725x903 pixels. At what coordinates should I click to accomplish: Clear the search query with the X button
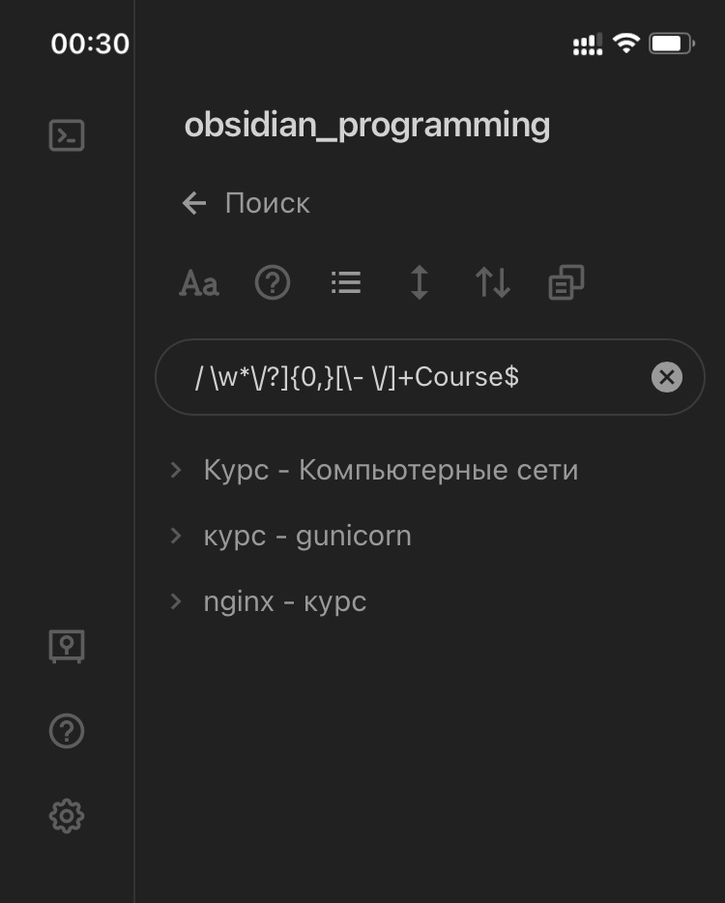(666, 377)
